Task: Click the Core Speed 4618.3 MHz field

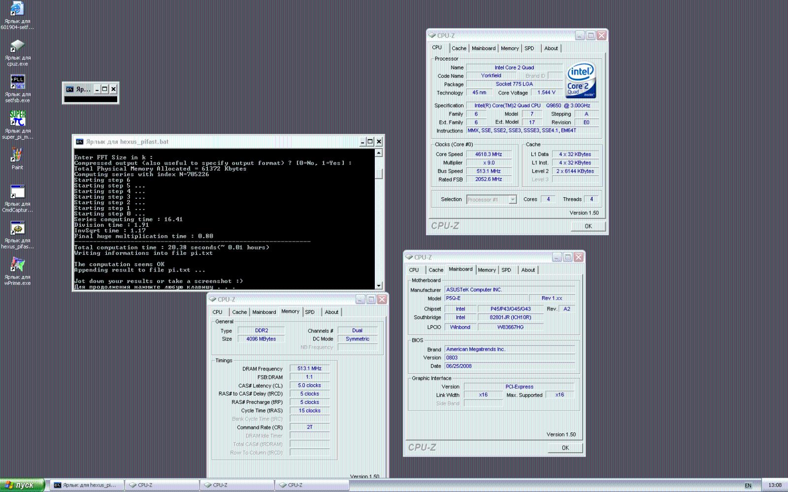Action: pos(488,154)
